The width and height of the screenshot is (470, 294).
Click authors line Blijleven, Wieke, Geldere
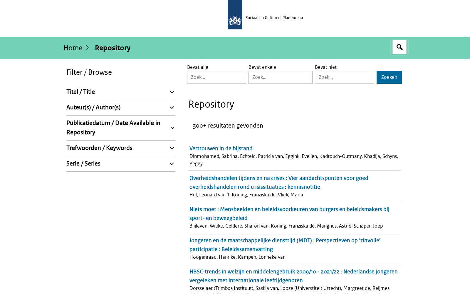tap(286, 226)
